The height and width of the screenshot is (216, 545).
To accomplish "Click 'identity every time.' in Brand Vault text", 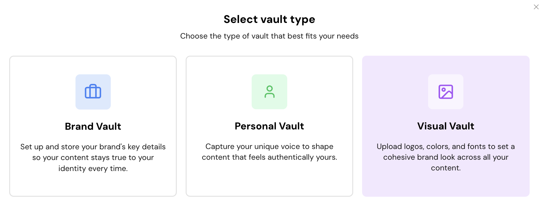I will coord(93,169).
